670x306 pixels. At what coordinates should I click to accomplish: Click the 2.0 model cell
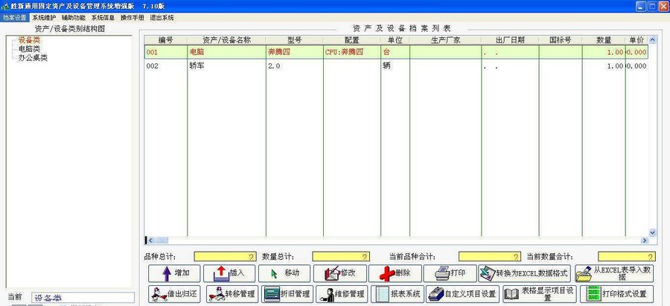[294, 66]
